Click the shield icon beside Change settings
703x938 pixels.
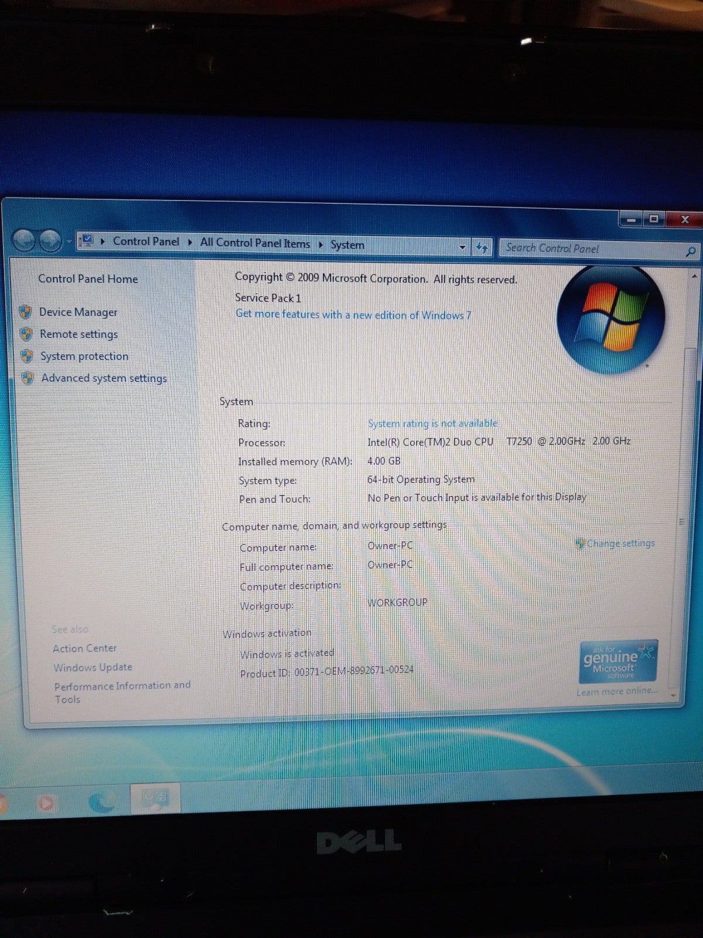(x=580, y=543)
